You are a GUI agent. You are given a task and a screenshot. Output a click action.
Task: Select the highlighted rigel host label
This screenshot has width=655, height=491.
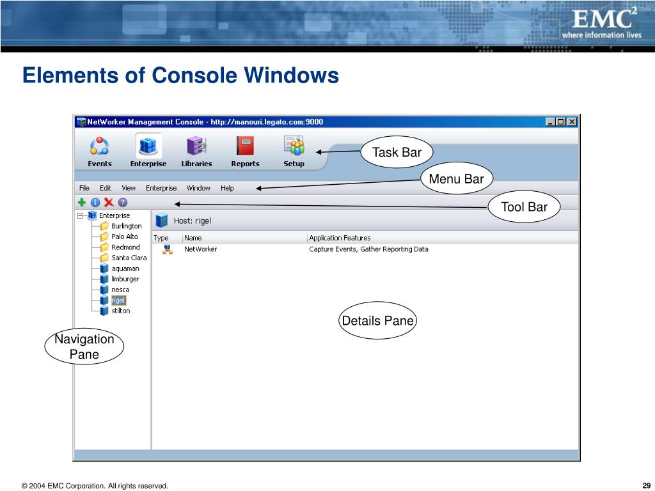[x=118, y=300]
